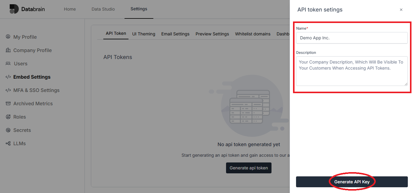
Task: Close the API token settings panel
Action: (x=401, y=10)
